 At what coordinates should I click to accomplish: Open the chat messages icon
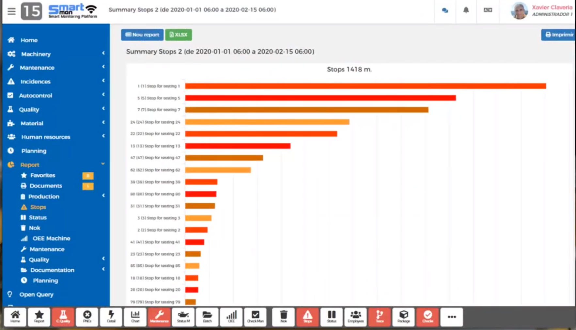445,10
